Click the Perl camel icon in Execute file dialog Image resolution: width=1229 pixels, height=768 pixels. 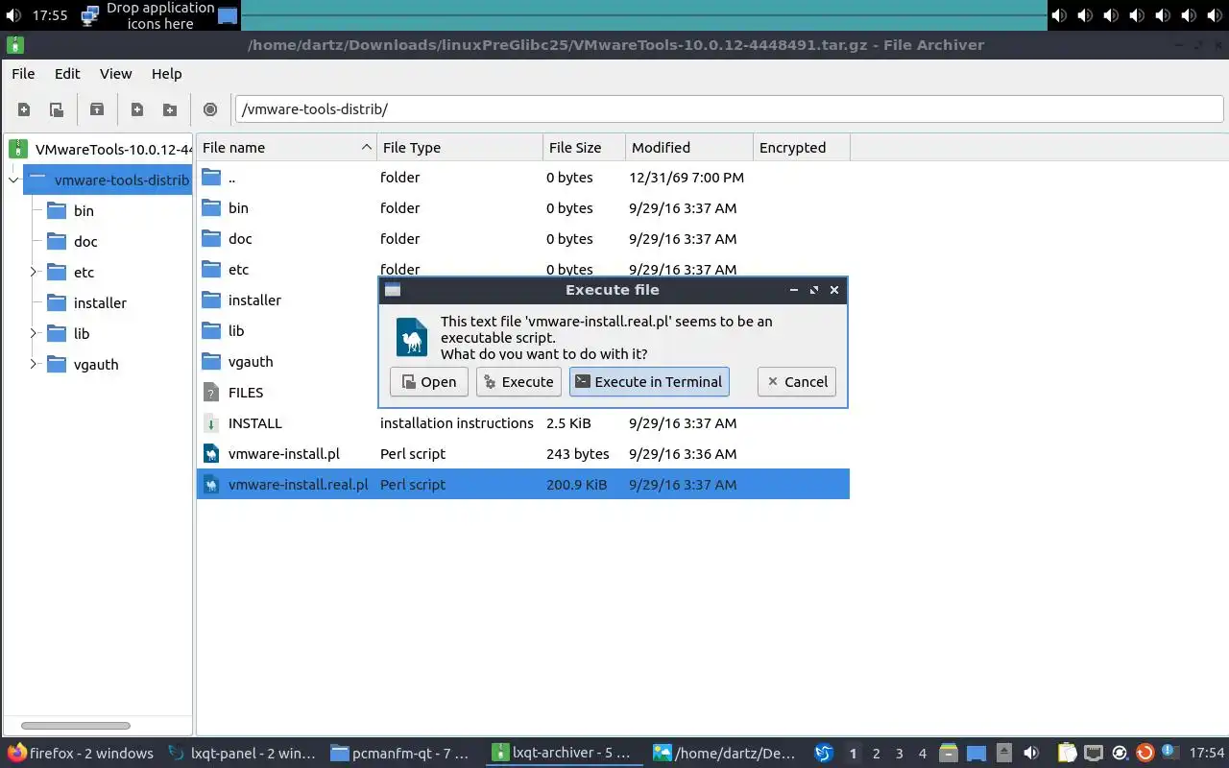[x=412, y=337]
